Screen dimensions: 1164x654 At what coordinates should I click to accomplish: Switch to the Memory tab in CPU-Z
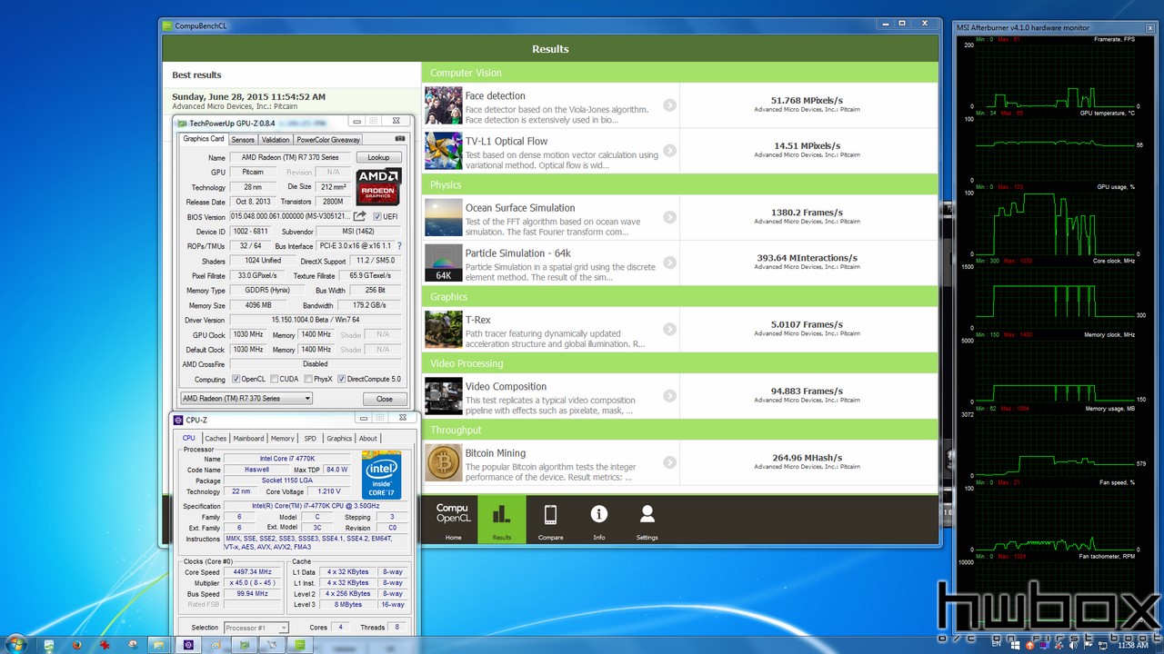point(283,438)
